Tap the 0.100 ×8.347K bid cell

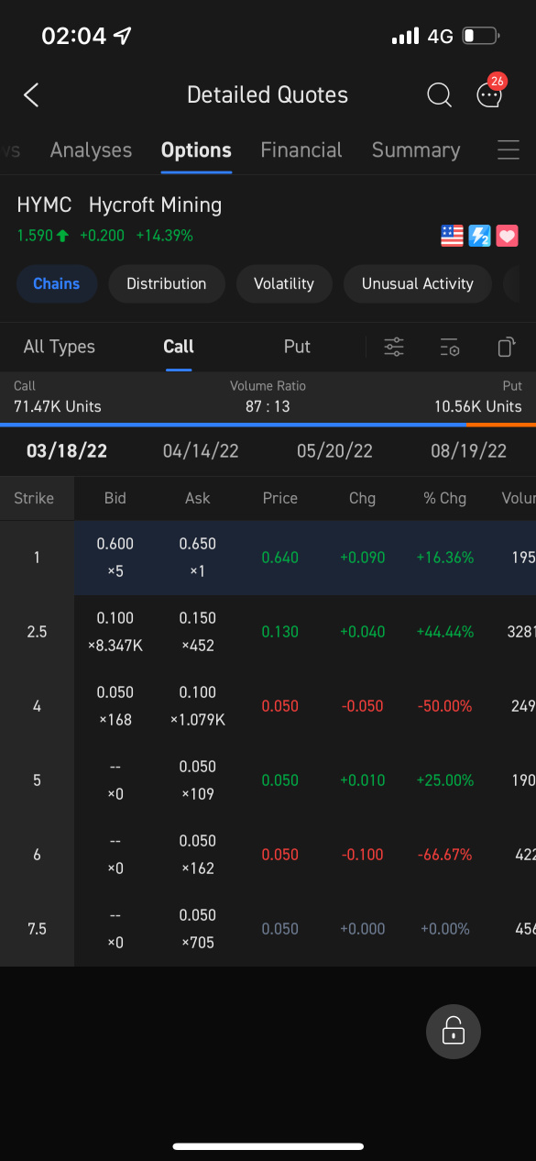click(115, 632)
